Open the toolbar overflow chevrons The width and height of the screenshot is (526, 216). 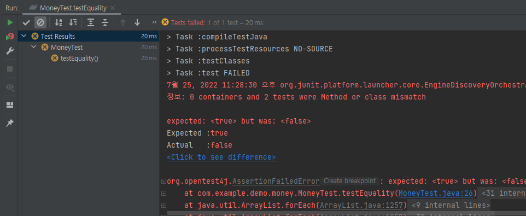click(x=154, y=22)
